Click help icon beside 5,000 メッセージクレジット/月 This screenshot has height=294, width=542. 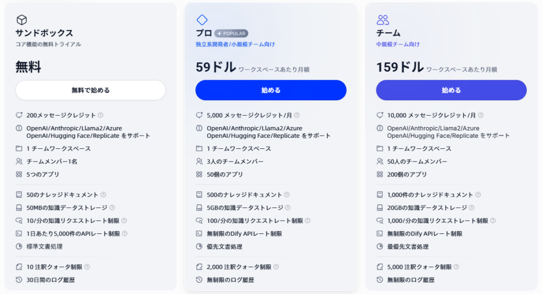(297, 115)
